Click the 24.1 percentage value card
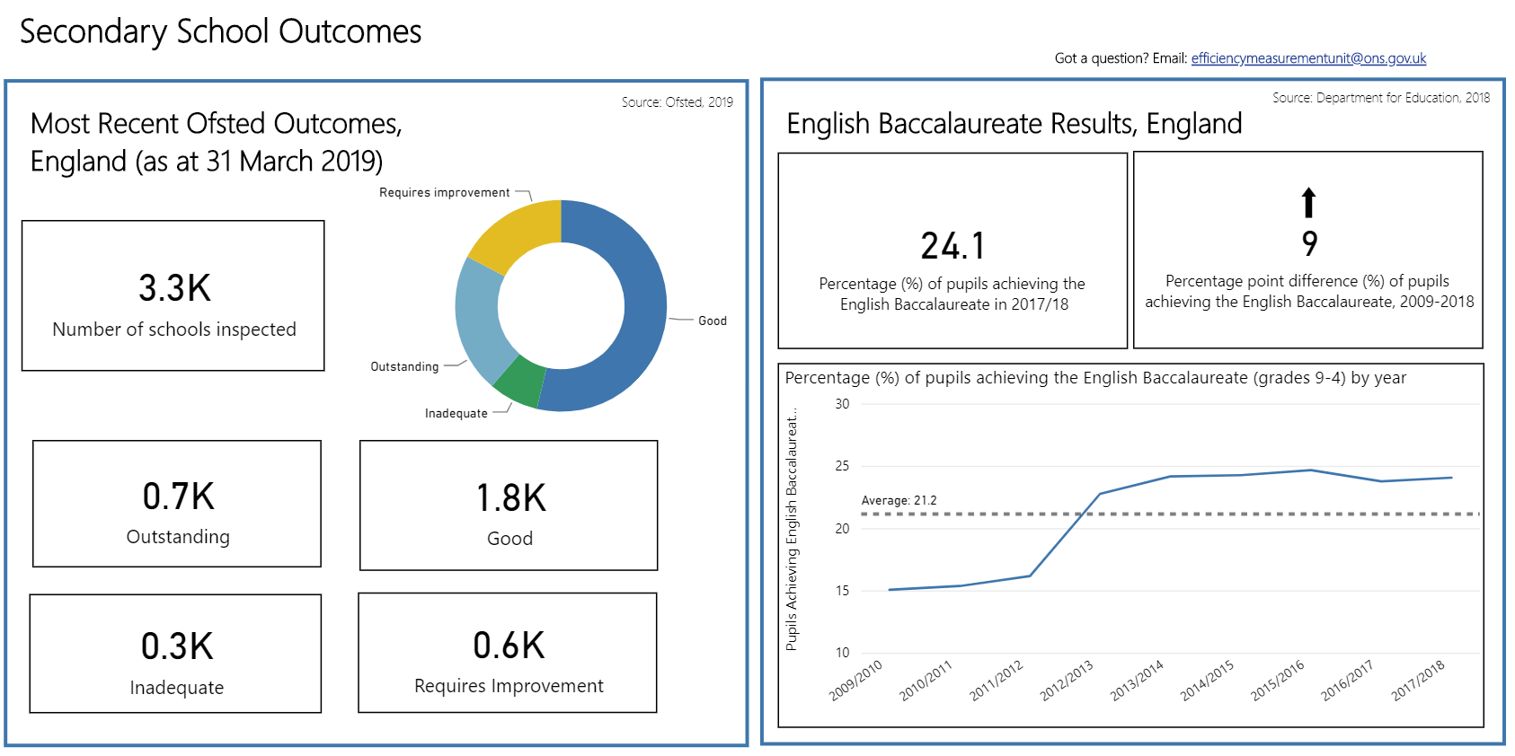 [952, 251]
